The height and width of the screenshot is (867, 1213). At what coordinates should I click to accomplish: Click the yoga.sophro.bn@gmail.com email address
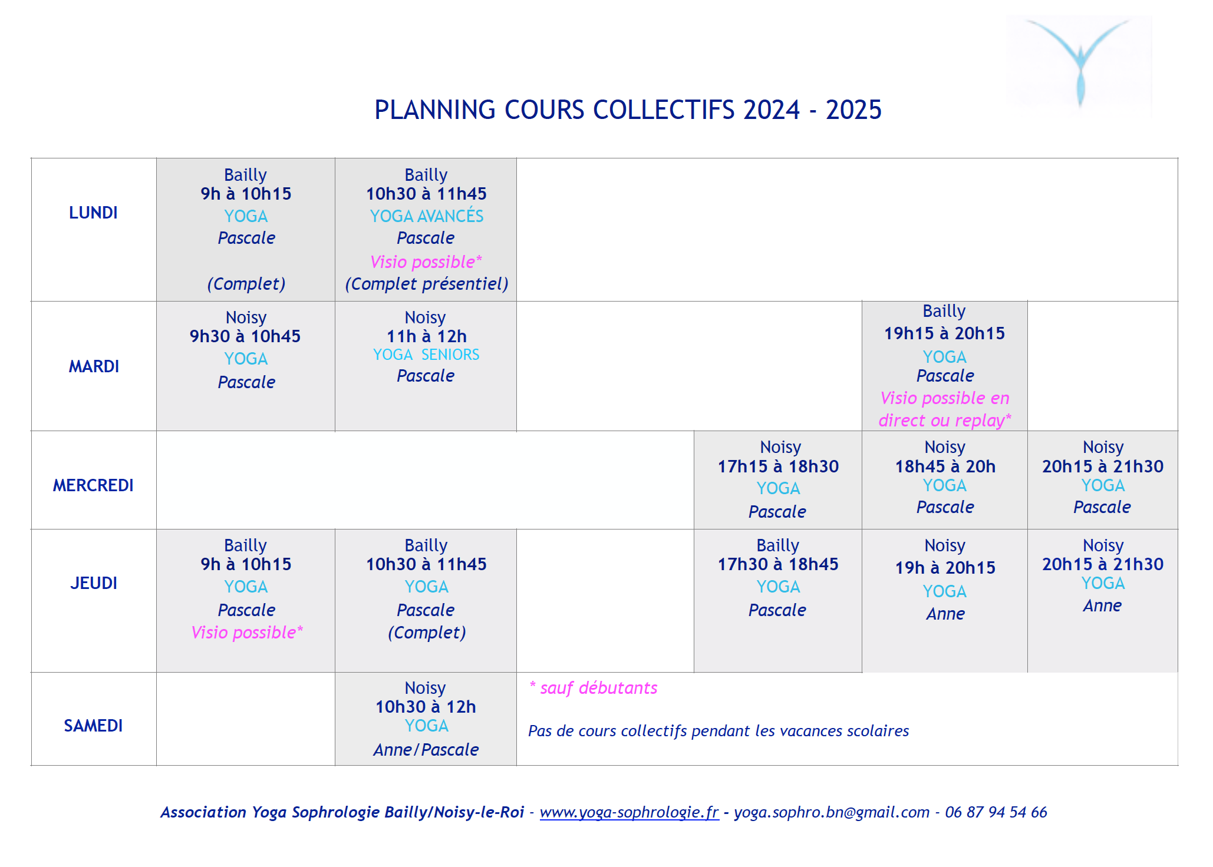[x=832, y=812]
